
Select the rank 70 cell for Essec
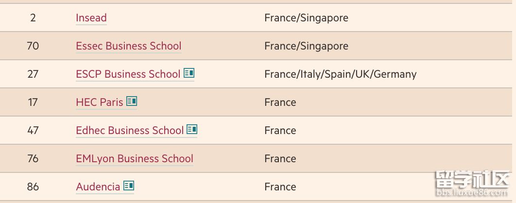[x=33, y=46]
